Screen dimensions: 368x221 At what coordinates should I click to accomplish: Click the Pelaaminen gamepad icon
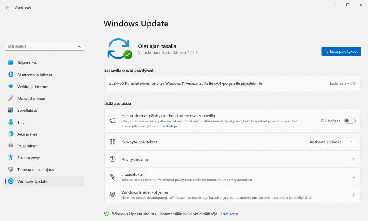11,146
